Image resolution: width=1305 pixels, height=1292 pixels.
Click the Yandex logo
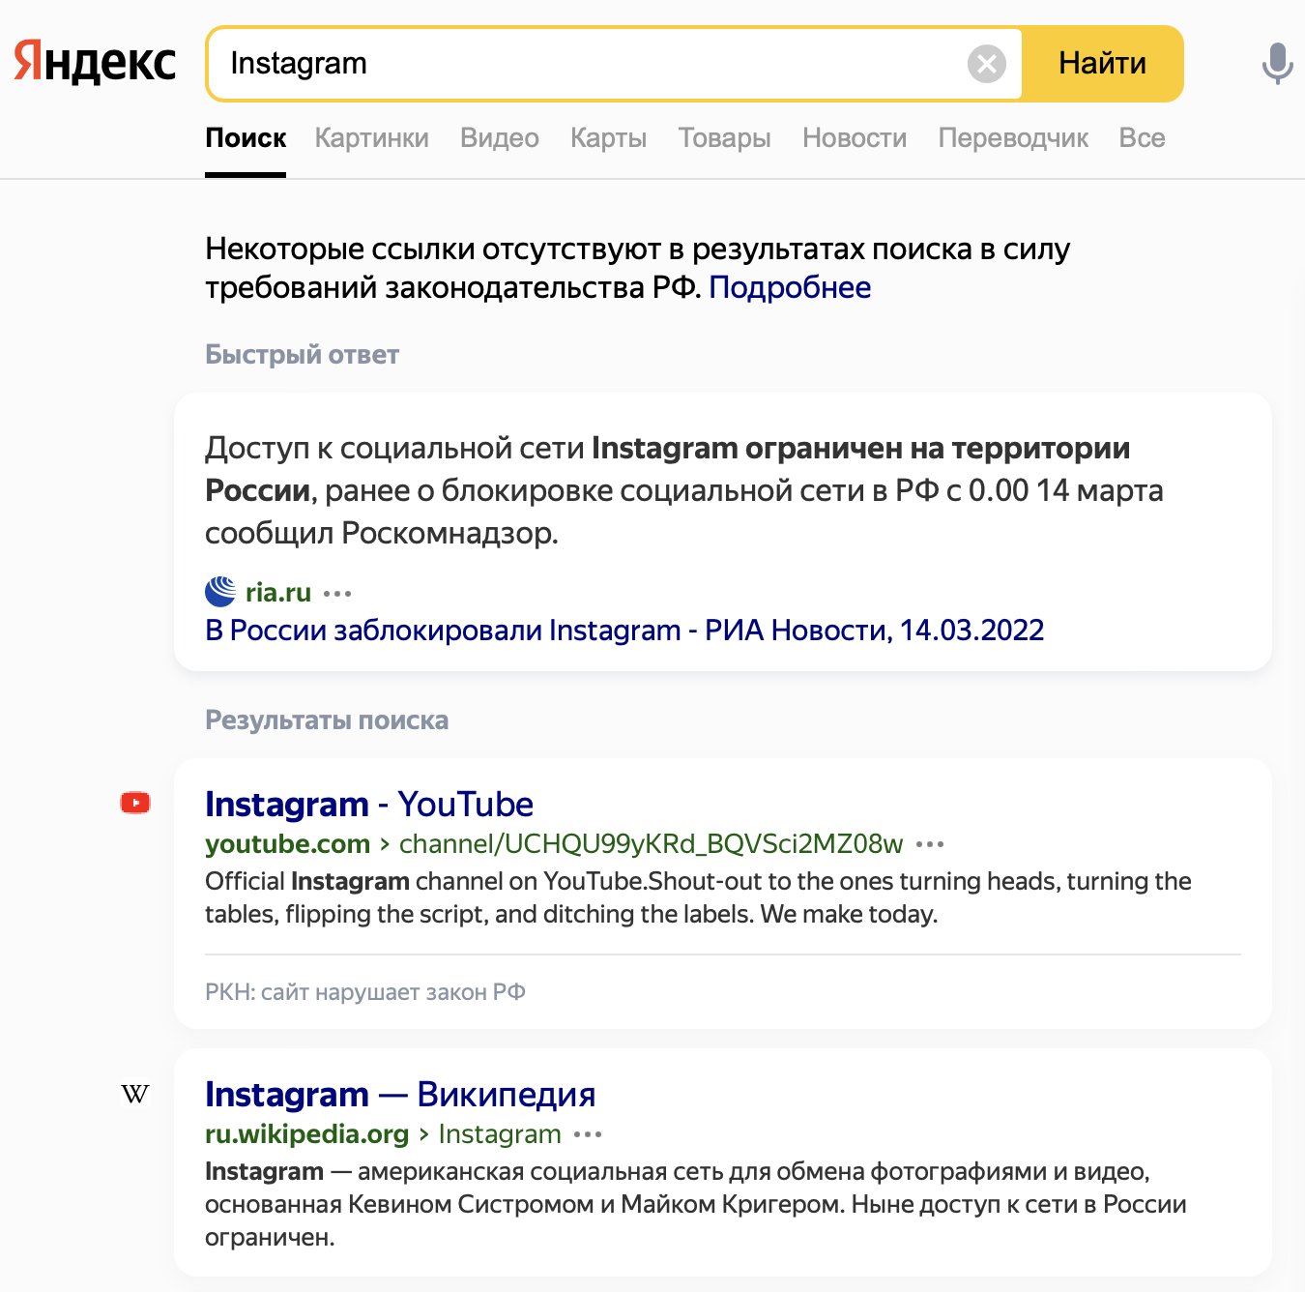tap(95, 63)
